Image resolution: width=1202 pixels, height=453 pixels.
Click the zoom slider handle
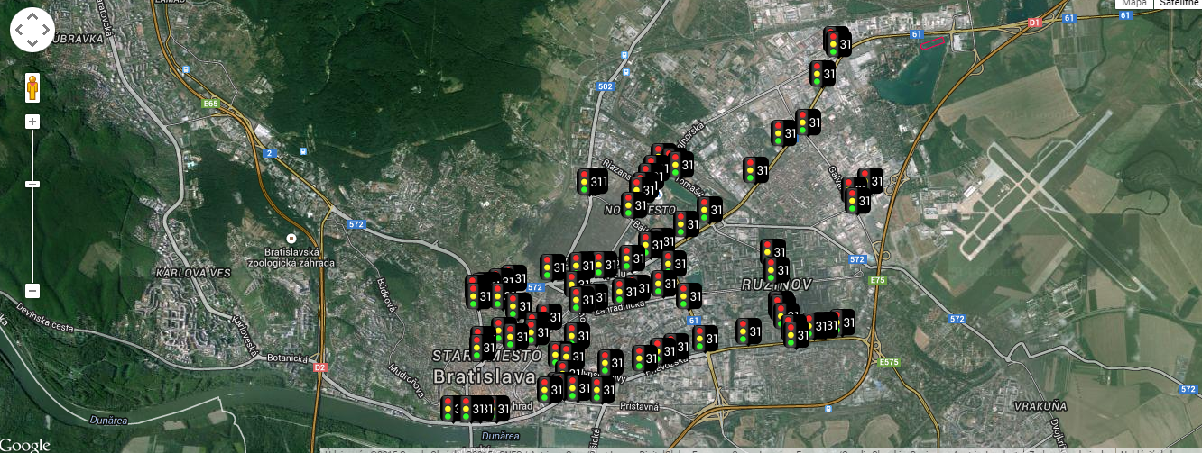32,184
